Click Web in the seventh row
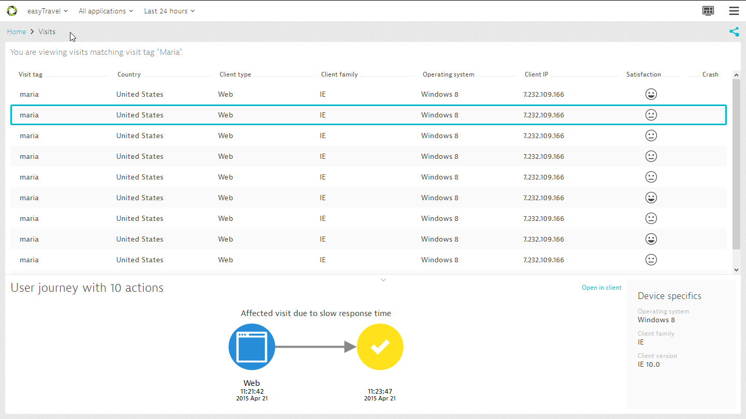Screen dimensions: 746x419 (225, 218)
